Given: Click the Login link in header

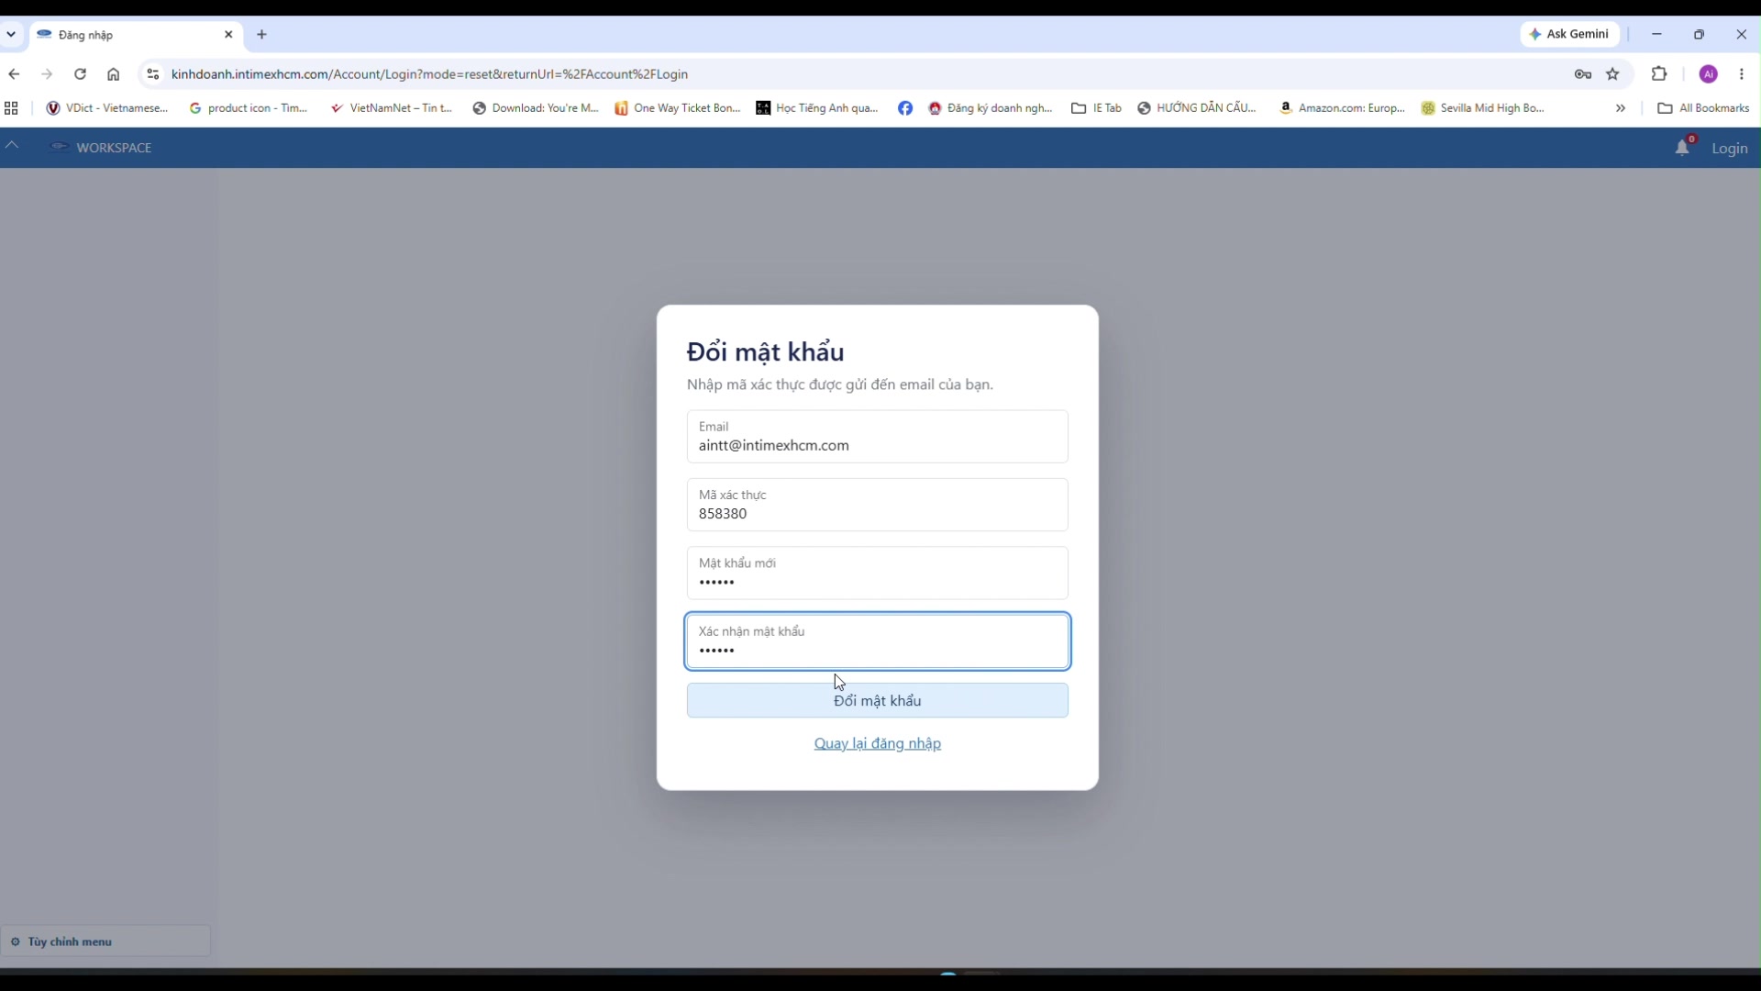Looking at the screenshot, I should [x=1729, y=149].
